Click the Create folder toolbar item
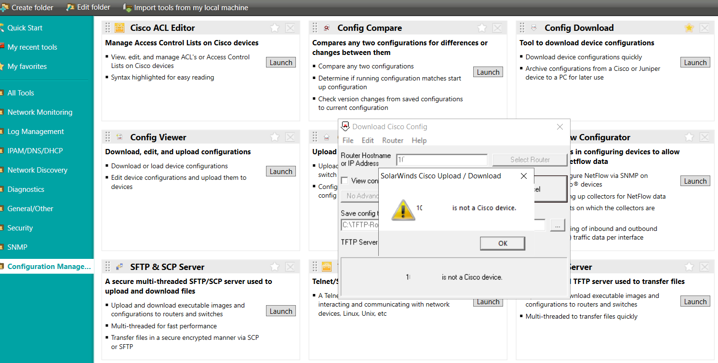The width and height of the screenshot is (718, 363). [27, 7]
